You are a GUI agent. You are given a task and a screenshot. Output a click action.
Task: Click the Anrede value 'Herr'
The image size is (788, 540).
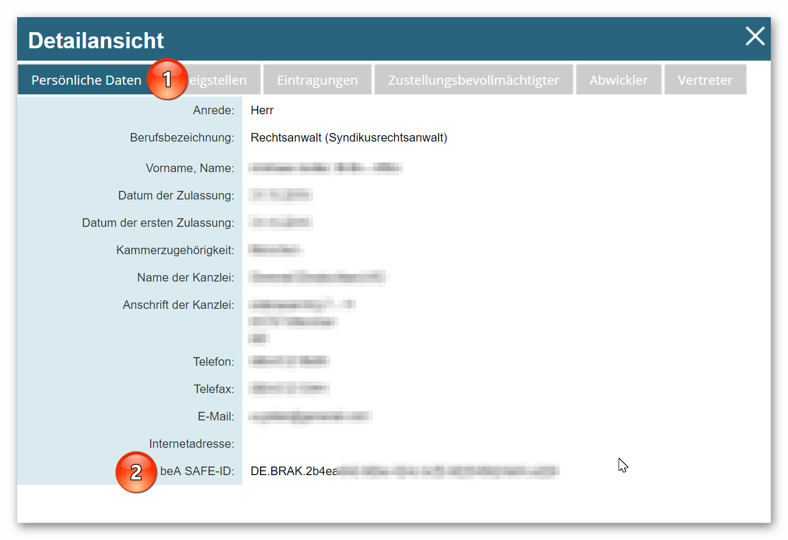[262, 110]
